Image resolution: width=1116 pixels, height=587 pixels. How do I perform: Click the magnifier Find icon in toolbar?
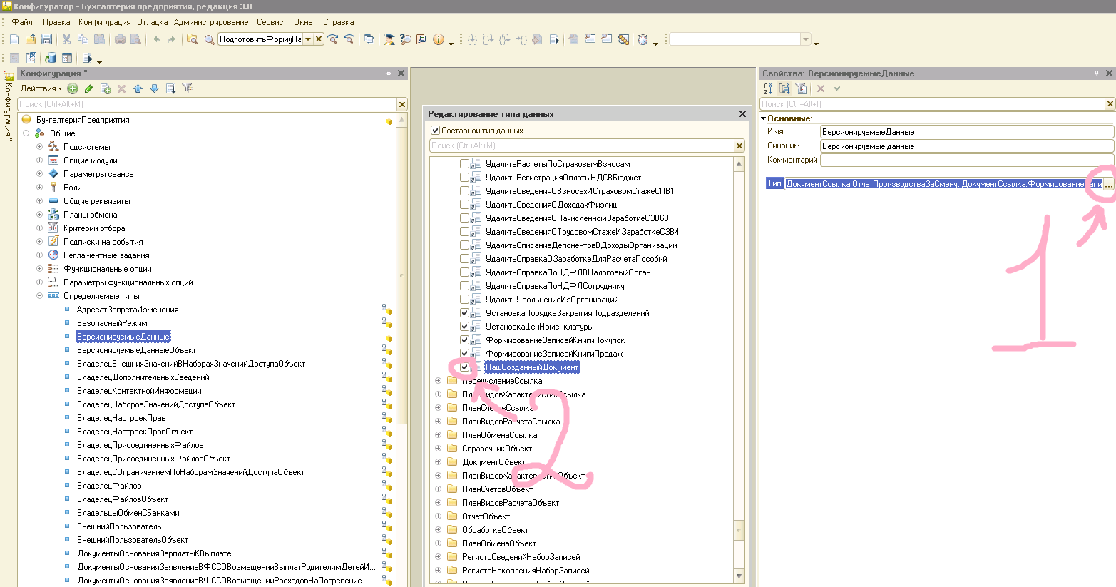[209, 39]
